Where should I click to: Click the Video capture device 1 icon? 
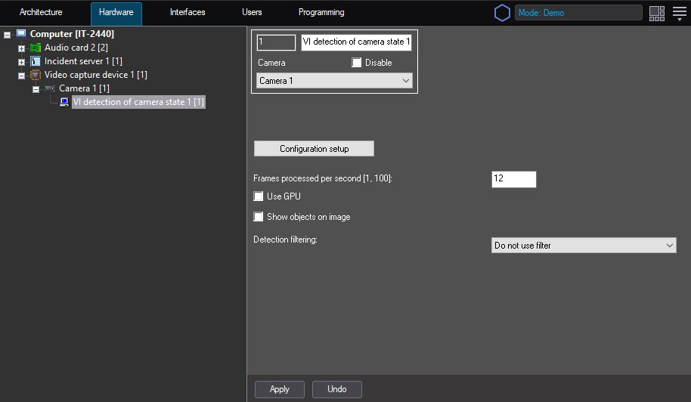(x=35, y=75)
